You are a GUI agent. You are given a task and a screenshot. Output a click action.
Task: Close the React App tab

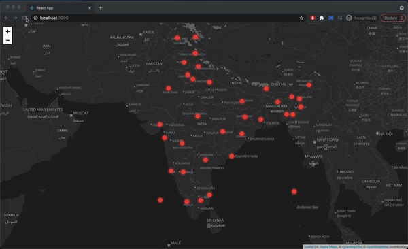point(90,7)
